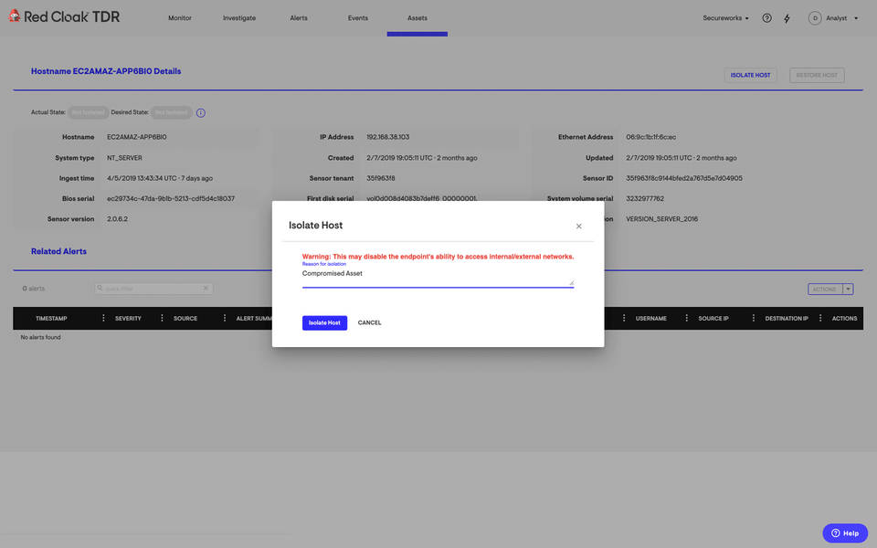
Task: Click the Analyst user avatar icon
Action: (815, 18)
